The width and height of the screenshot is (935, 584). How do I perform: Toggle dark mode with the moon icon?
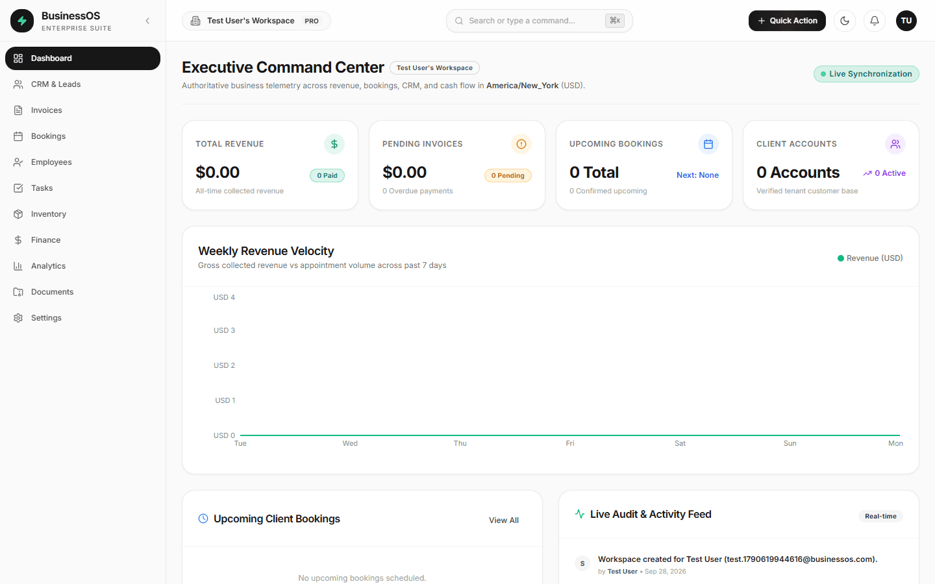pos(845,21)
